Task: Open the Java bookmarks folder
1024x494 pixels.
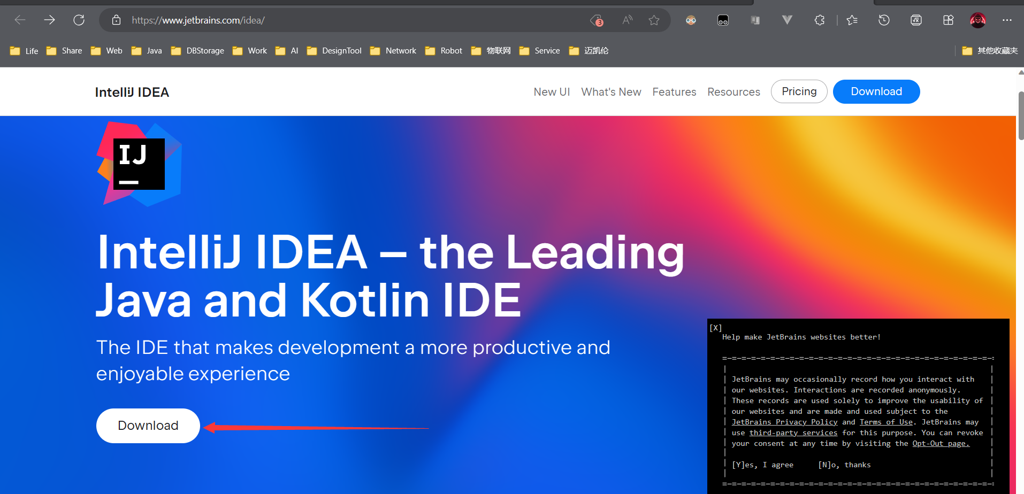Action: 147,51
